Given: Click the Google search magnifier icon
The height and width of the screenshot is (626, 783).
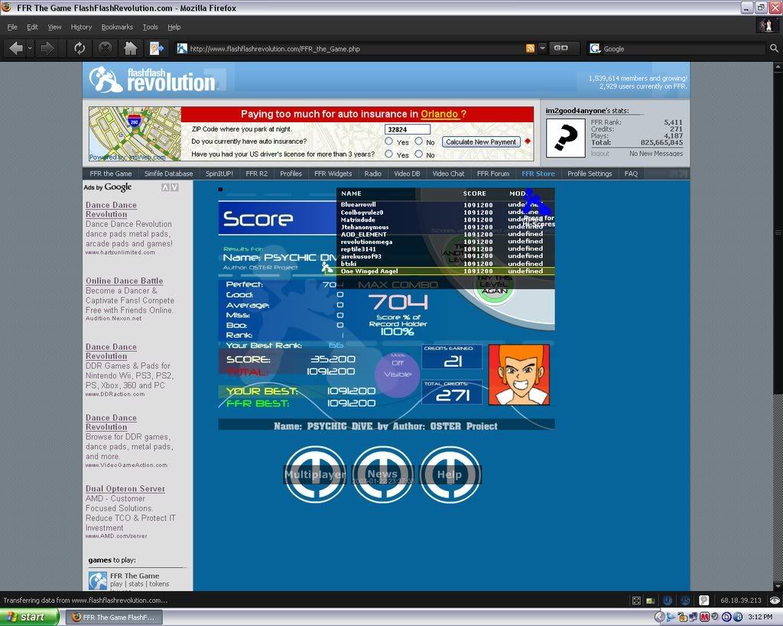Looking at the screenshot, I should coord(773,48).
